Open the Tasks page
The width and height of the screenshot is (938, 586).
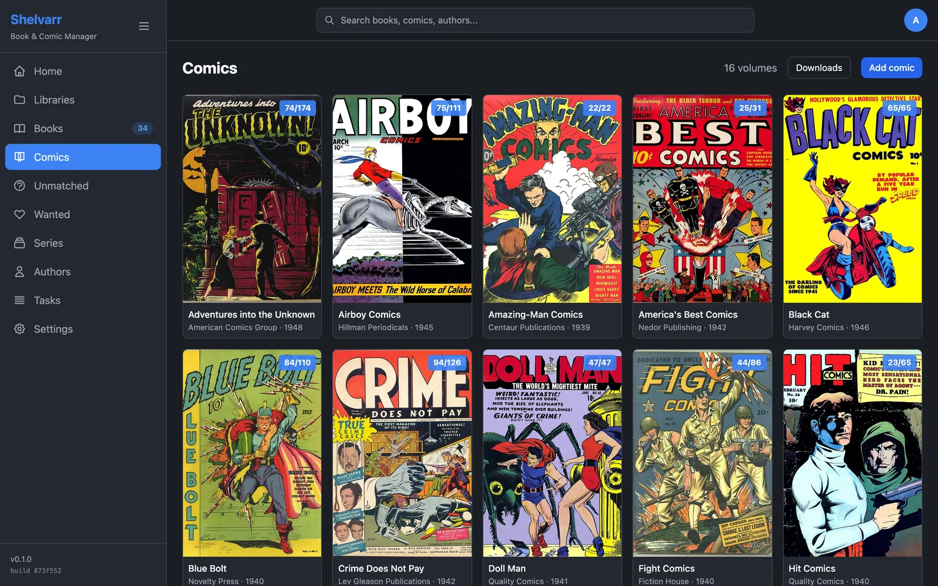pyautogui.click(x=83, y=300)
